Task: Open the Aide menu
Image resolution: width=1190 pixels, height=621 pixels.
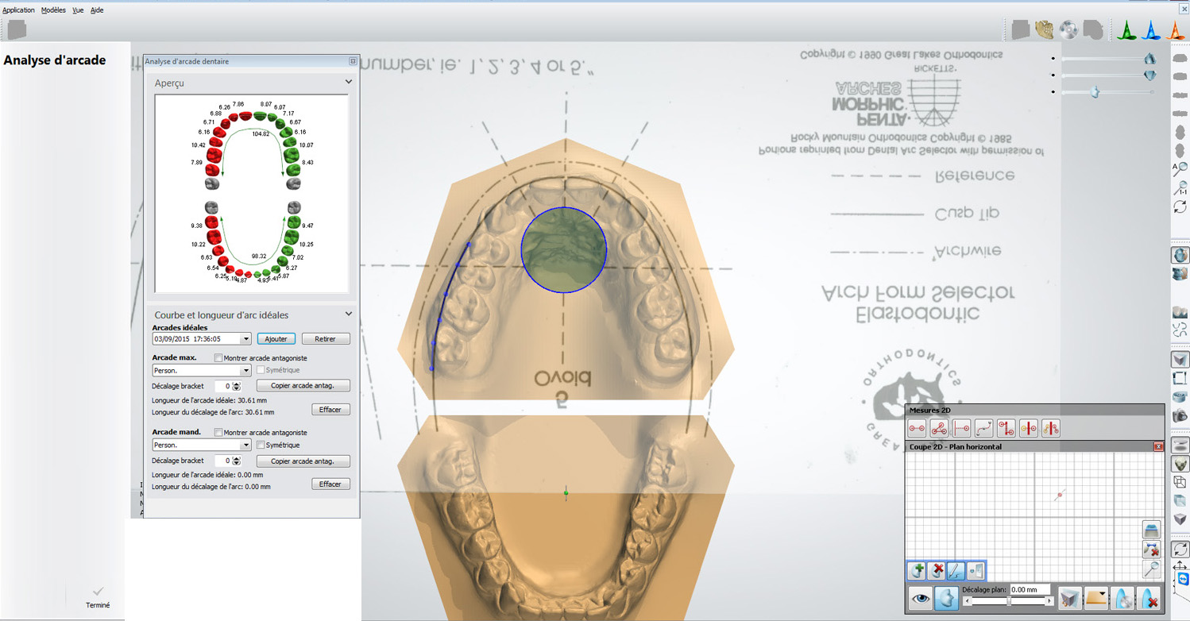Action: (x=97, y=10)
